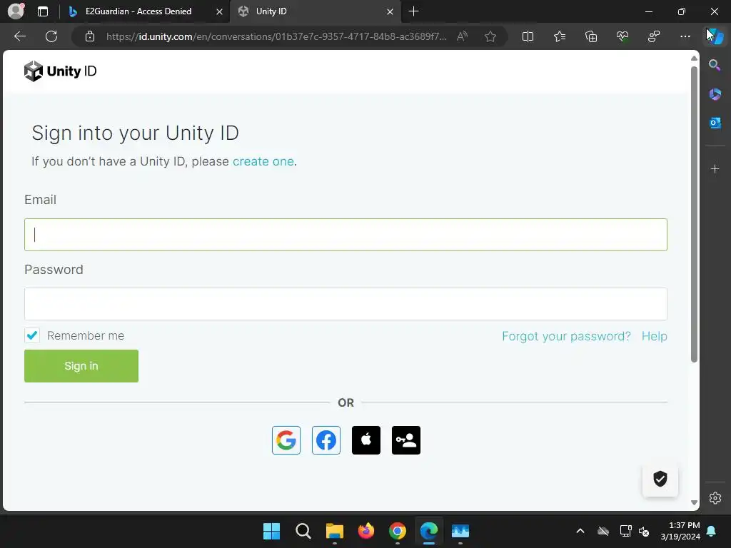Screen dimensions: 731x548
Task: Click the green Sign in button
Action: (x=81, y=366)
